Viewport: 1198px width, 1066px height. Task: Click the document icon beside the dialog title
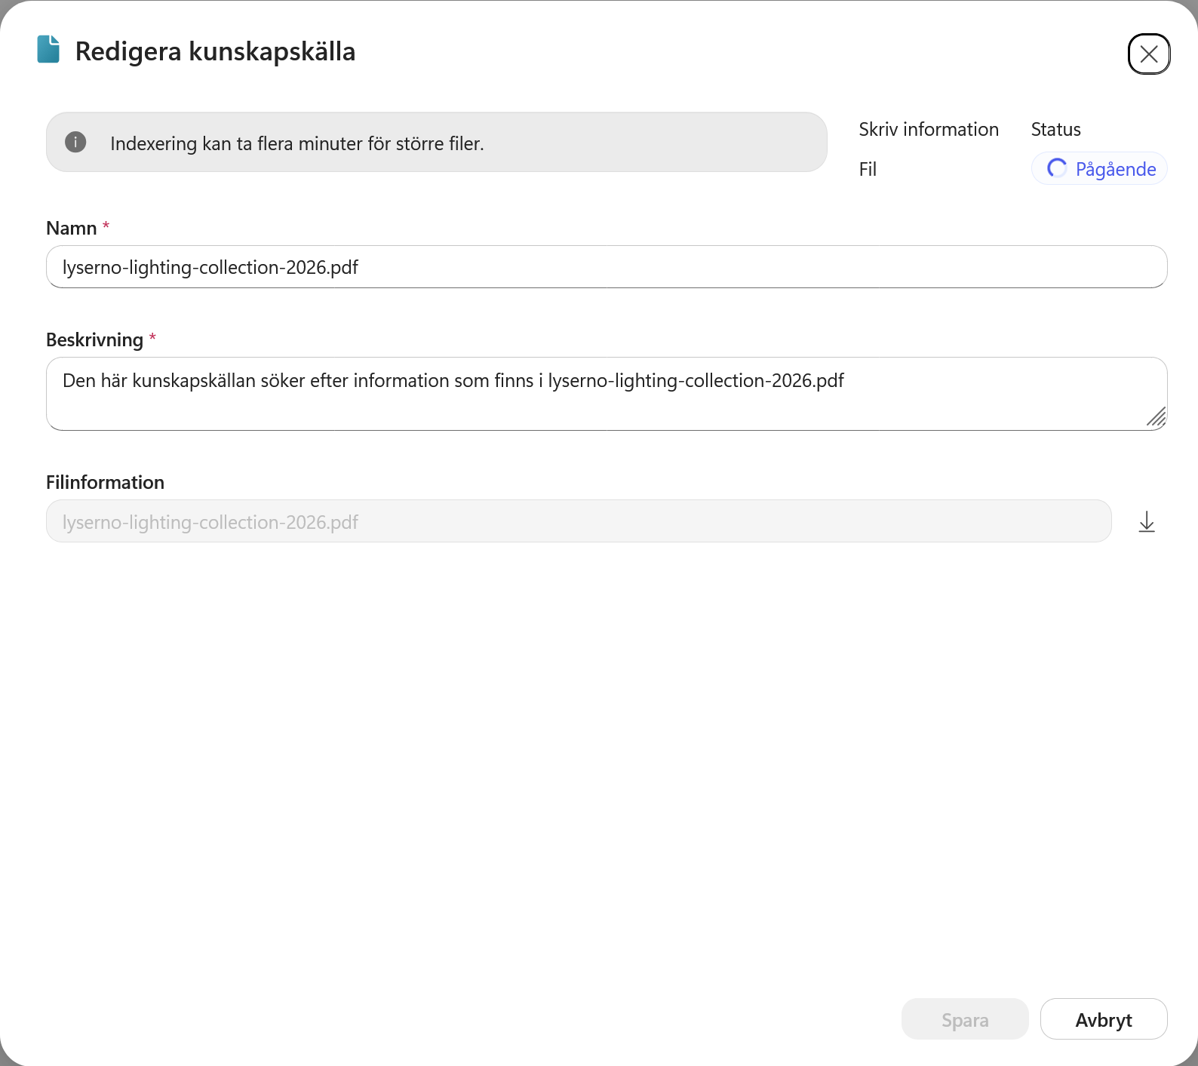[48, 50]
